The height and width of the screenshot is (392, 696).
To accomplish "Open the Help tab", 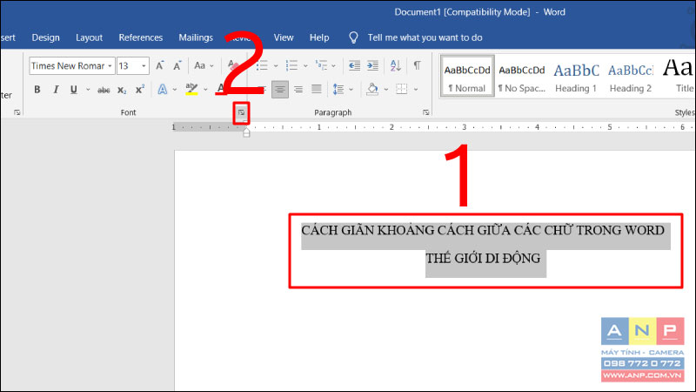I will [319, 37].
